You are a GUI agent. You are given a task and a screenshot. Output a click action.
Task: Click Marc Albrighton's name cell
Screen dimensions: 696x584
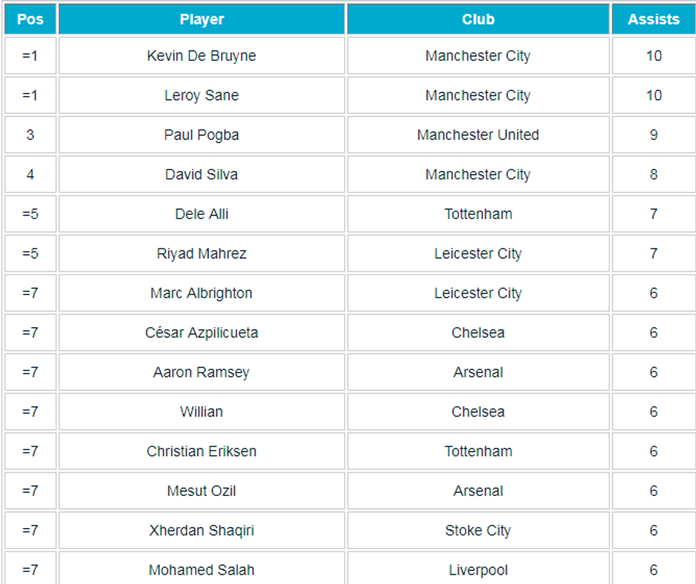point(202,293)
